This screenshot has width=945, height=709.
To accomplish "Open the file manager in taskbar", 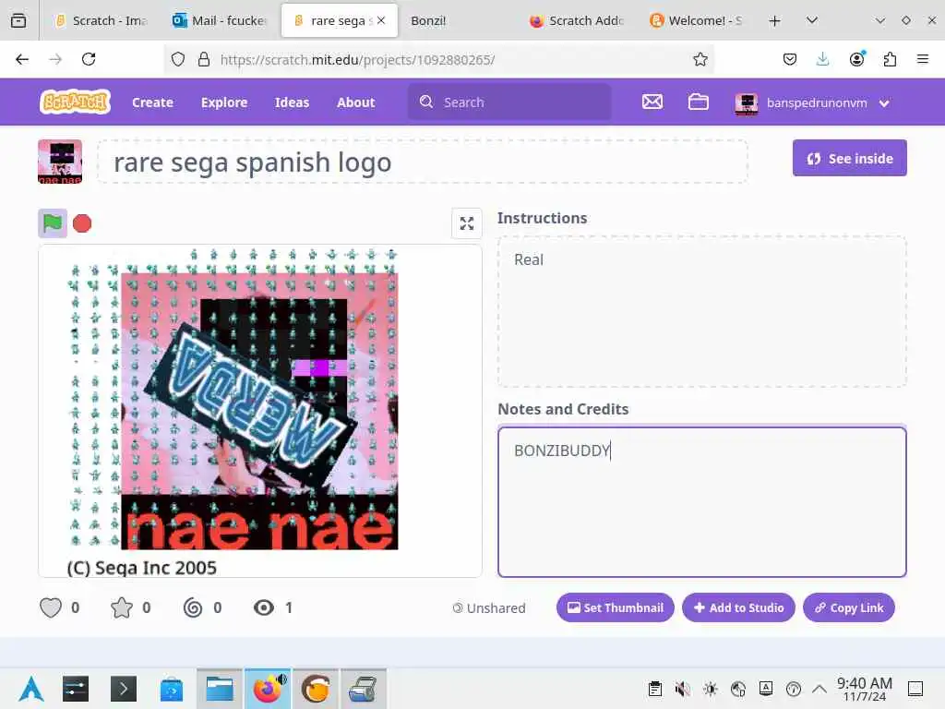I will (220, 689).
